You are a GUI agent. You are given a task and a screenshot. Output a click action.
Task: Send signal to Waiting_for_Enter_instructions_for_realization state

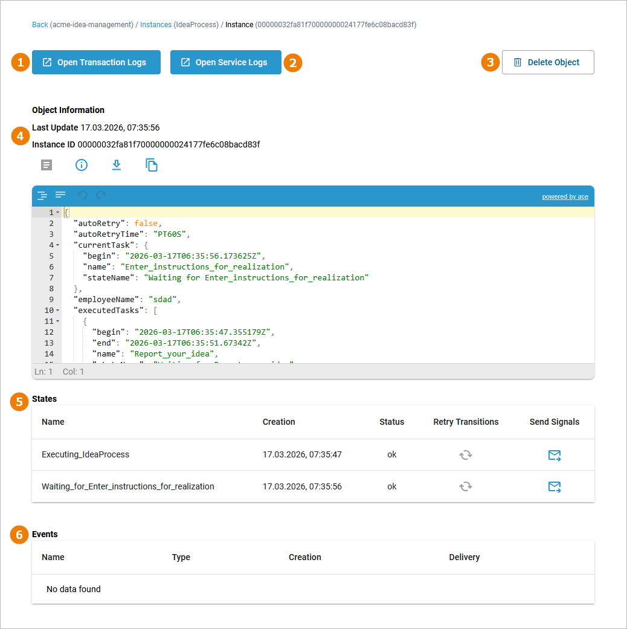[554, 486]
